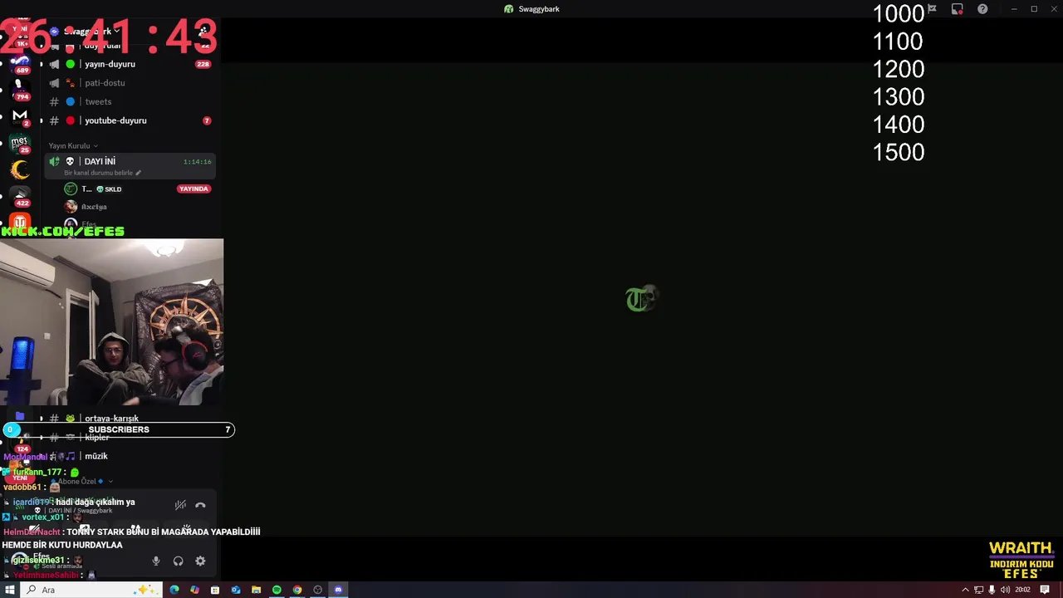Toggle noise suppression icon in voice panel

click(x=180, y=505)
